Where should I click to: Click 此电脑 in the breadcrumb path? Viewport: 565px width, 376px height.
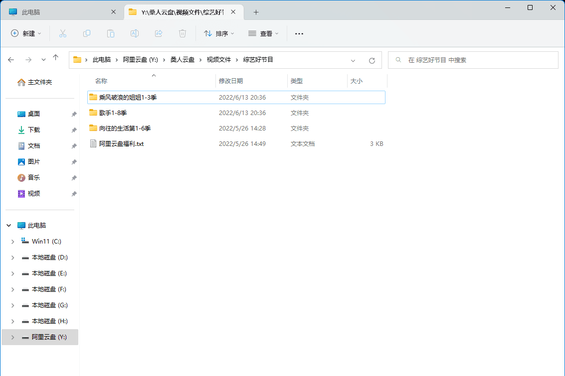pyautogui.click(x=102, y=60)
